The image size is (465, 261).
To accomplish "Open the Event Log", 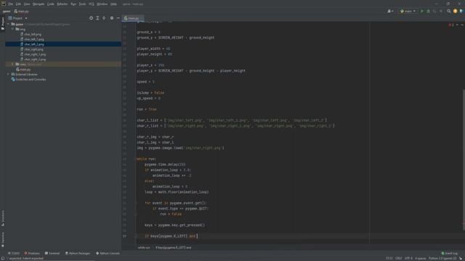I will (x=449, y=253).
